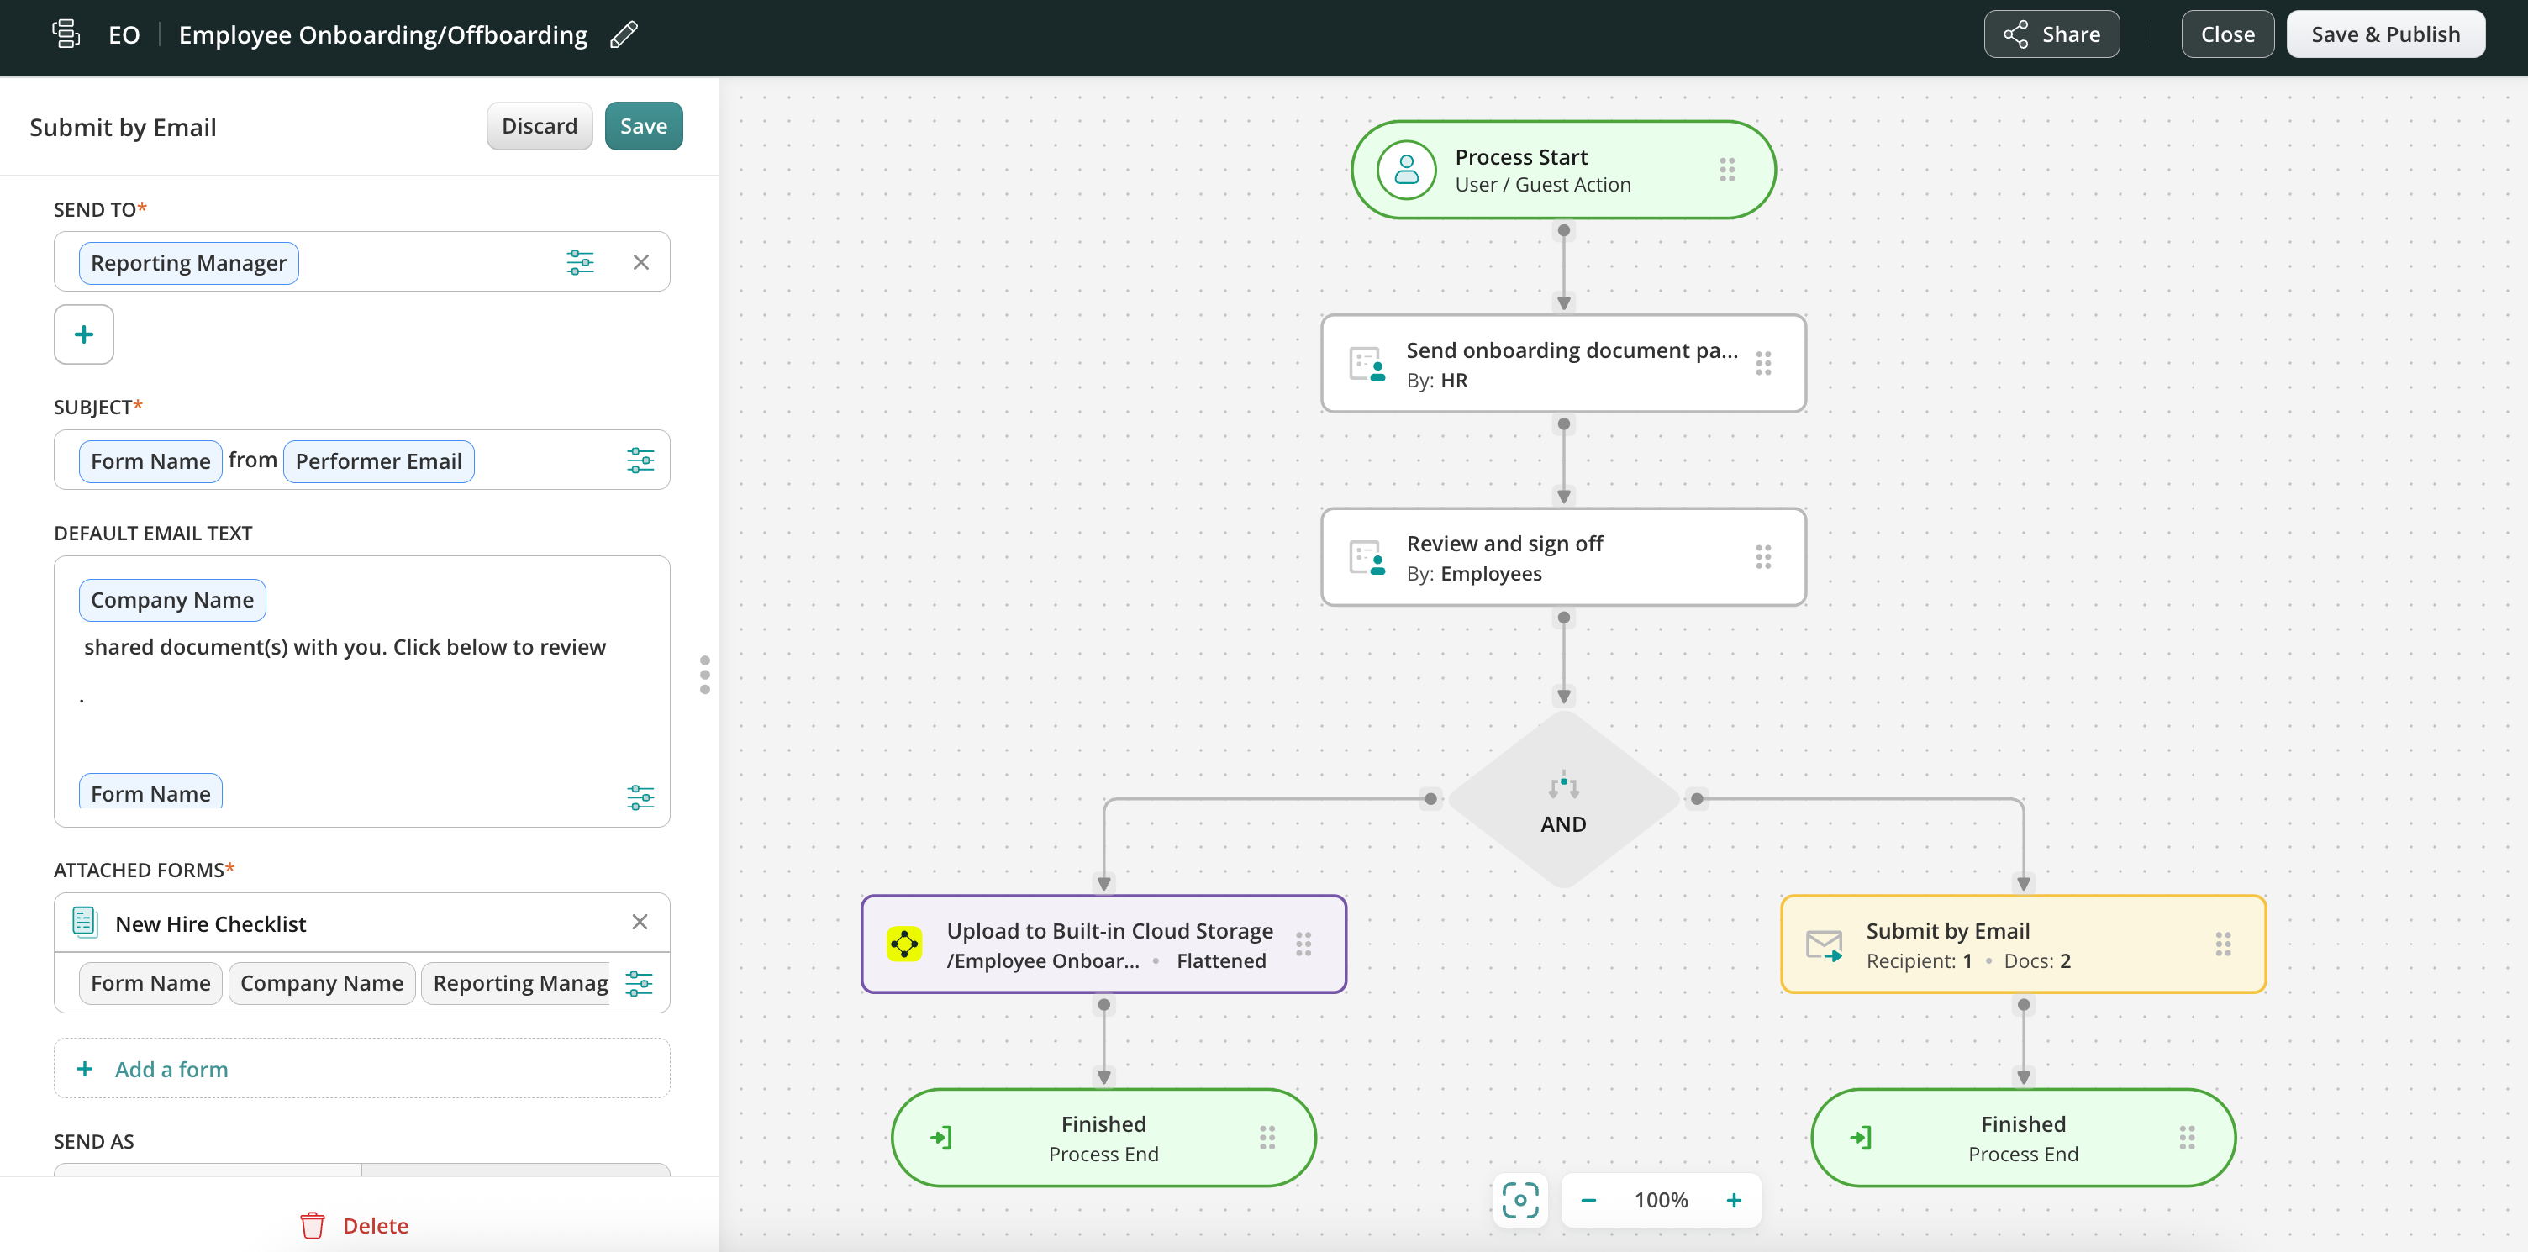Click the Add a form link

(x=170, y=1070)
